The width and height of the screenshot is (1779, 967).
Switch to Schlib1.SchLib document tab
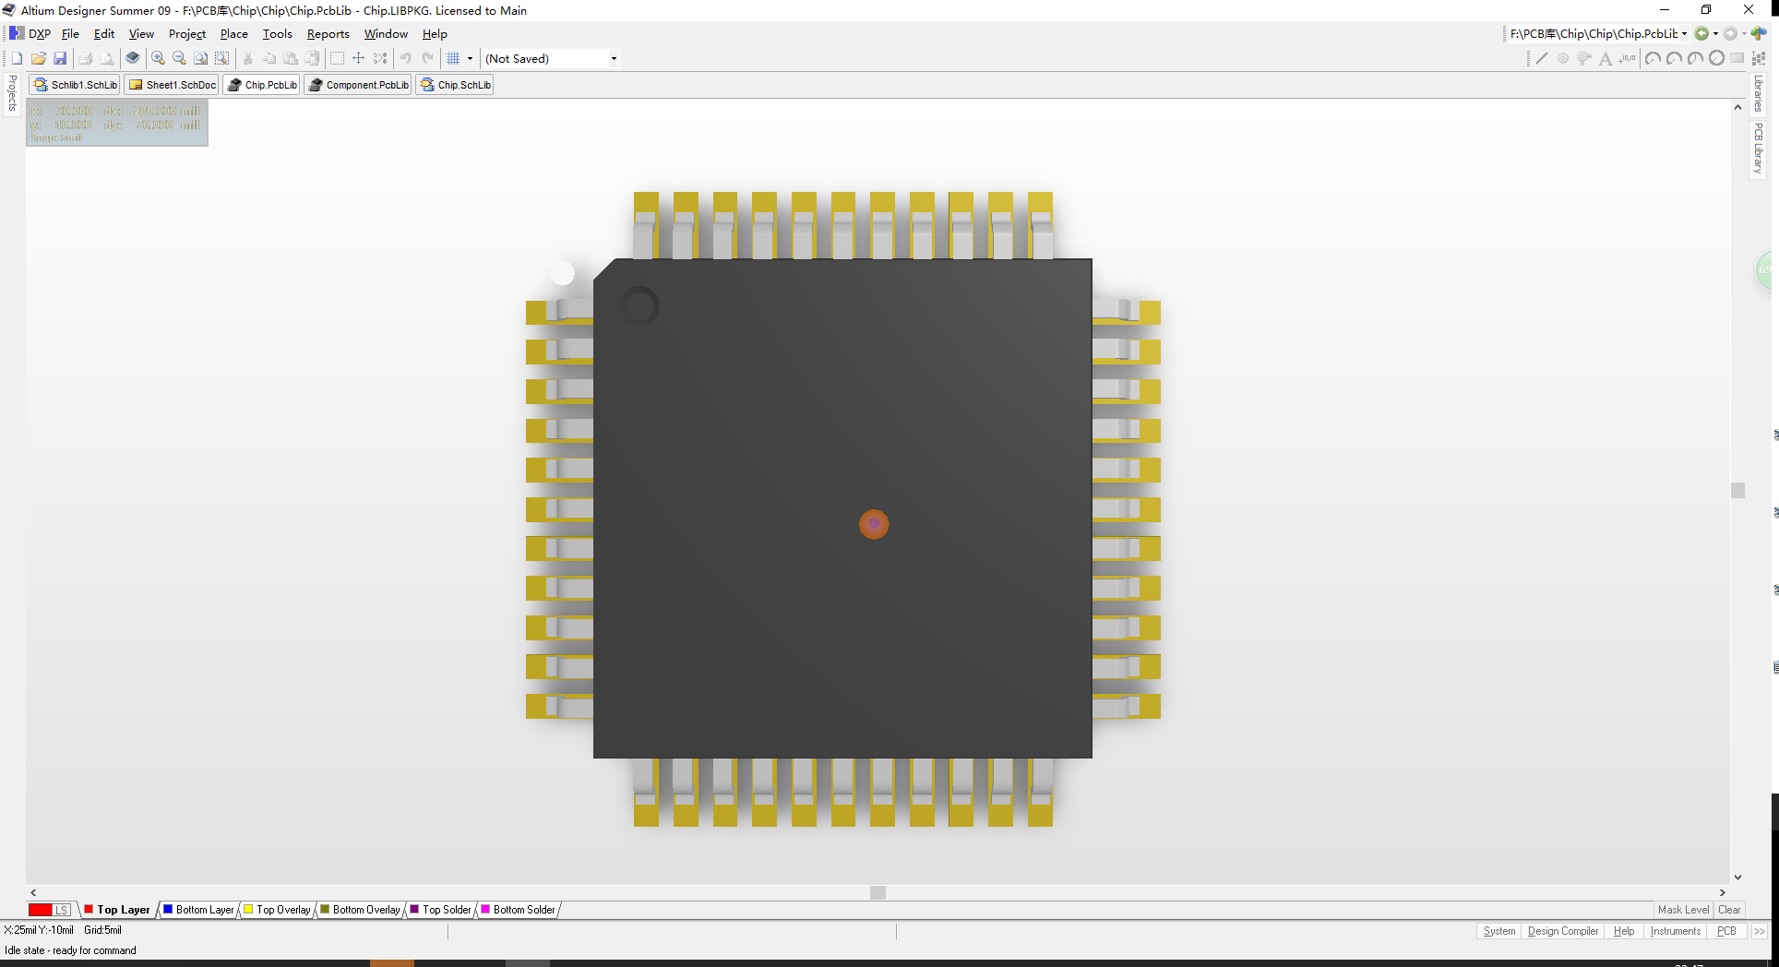point(75,85)
